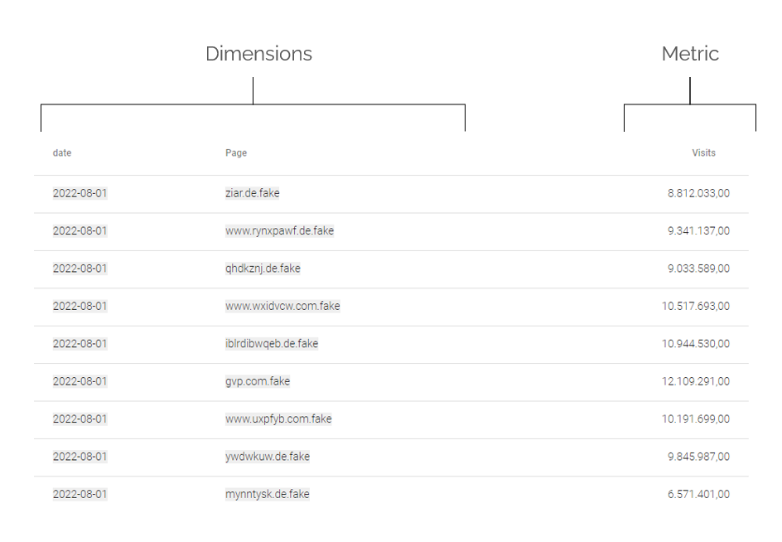Select www.rynxpawf.de.fake page entry
782x542 pixels.
(279, 231)
